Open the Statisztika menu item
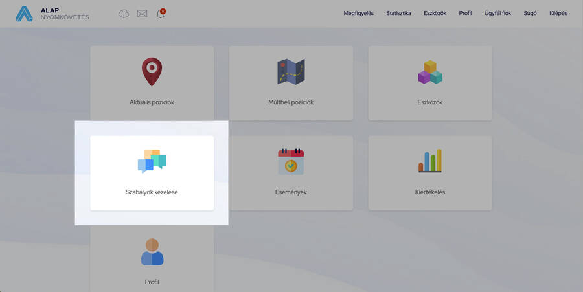583x292 pixels. click(x=398, y=13)
